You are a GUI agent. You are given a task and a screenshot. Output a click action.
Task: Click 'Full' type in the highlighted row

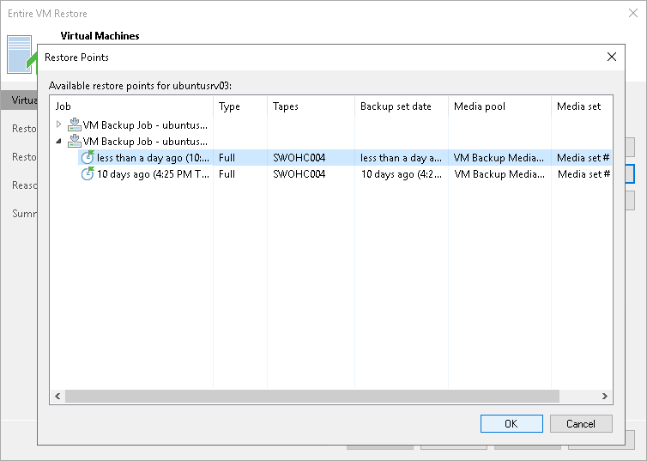227,158
